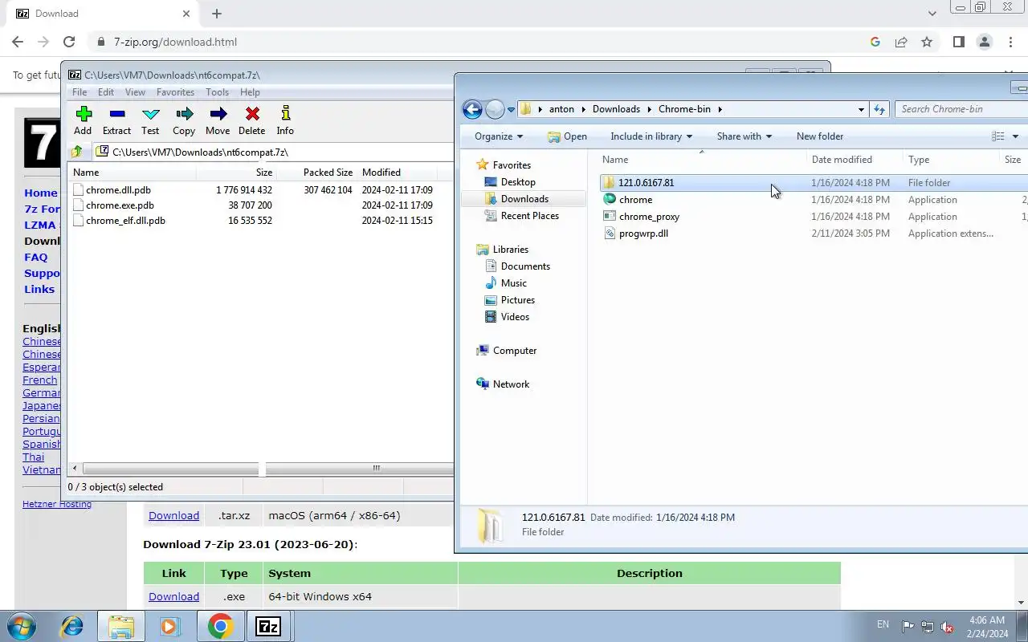Open the Chrome profile avatar icon
The height and width of the screenshot is (642, 1028).
tap(984, 42)
